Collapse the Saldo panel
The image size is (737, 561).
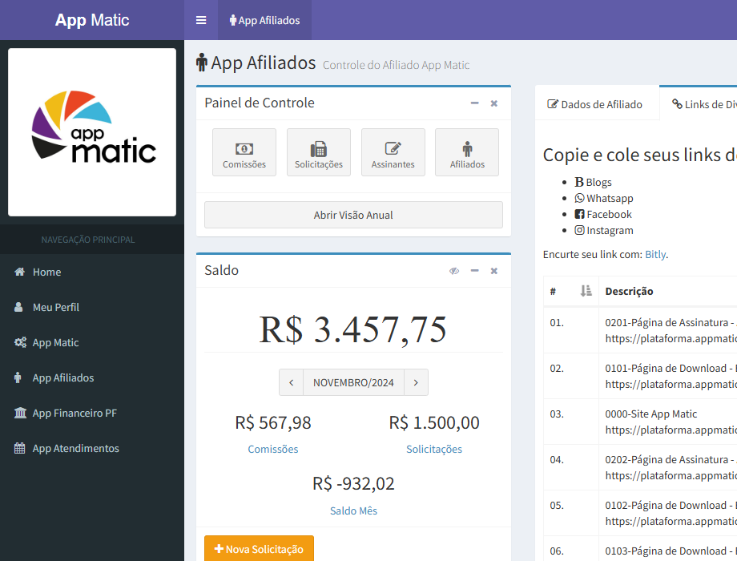(476, 271)
